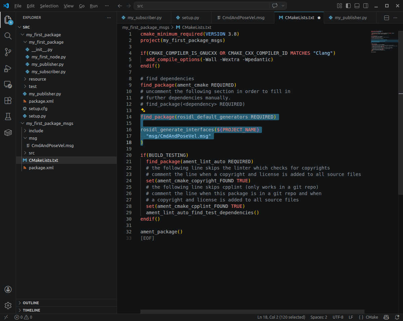Change the LF end-of-line sequence
Screen dimensions: 403x321
pyautogui.click(x=351, y=317)
